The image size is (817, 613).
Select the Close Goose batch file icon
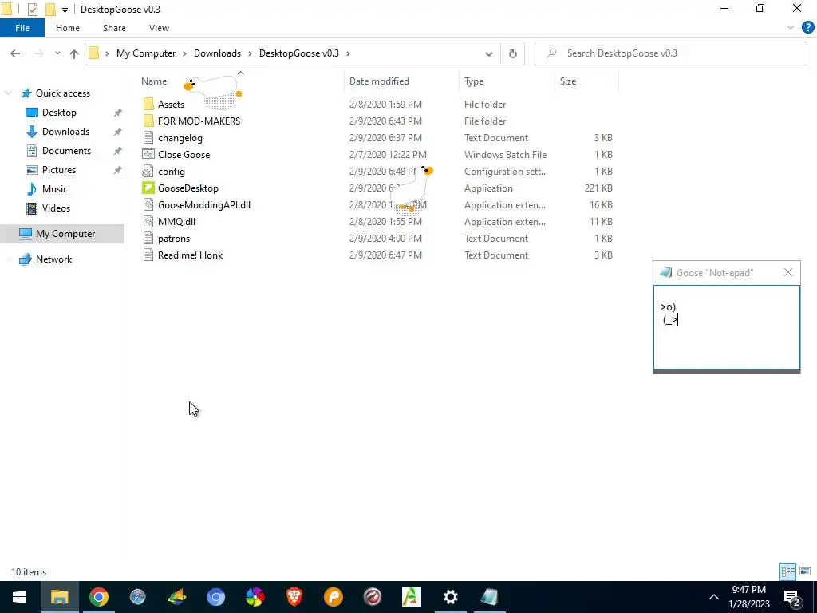(x=148, y=154)
